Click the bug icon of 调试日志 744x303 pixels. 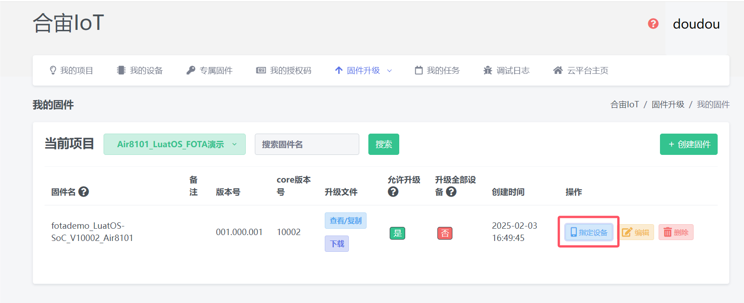coord(488,70)
